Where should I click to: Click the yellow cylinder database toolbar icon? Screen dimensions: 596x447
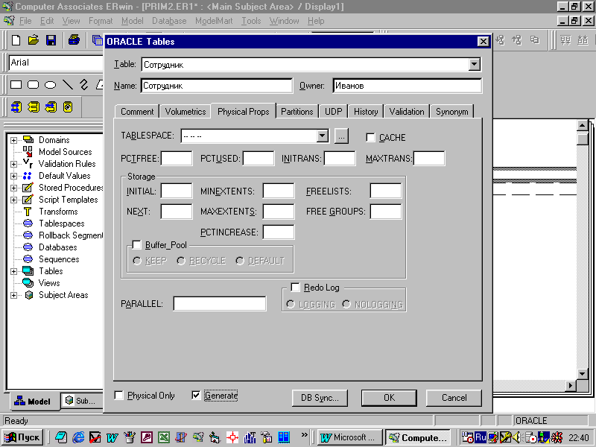[68, 107]
